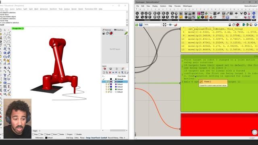Toggle preview eye icon in Grasshopper canvas toolbar
The image size is (258, 145).
(x=170, y=25)
